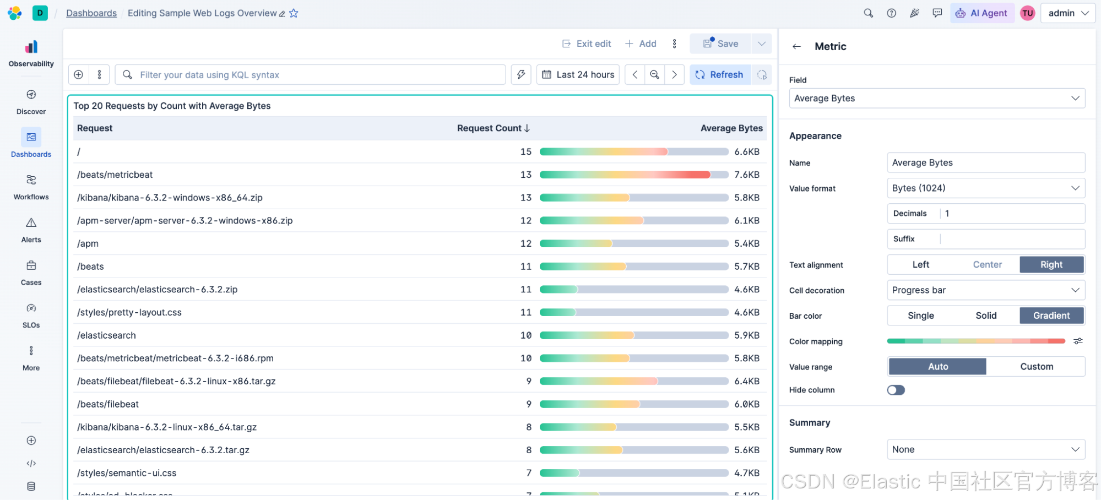Image resolution: width=1101 pixels, height=500 pixels.
Task: Open the help menu icon
Action: tap(891, 13)
